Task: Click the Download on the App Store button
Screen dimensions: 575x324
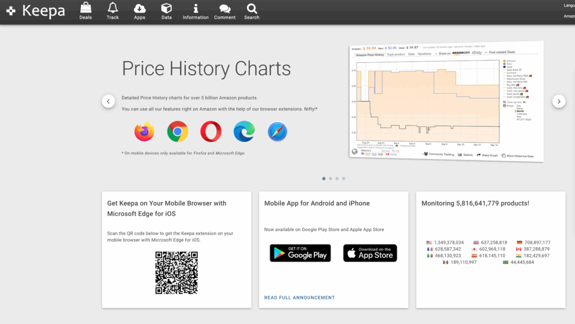Action: 370,253
